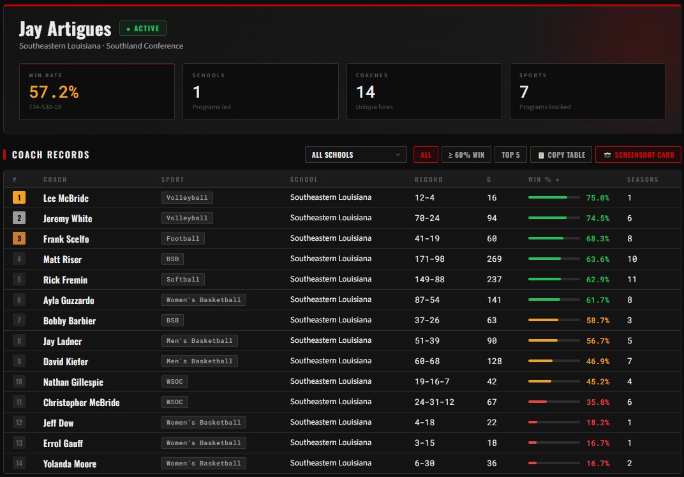Click the WIN RATE 57.2% card
684x477 pixels.
pyautogui.click(x=97, y=92)
